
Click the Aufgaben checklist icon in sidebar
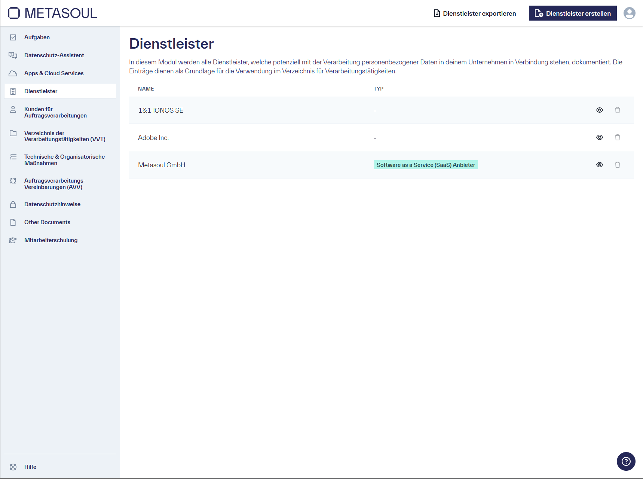[x=13, y=37]
